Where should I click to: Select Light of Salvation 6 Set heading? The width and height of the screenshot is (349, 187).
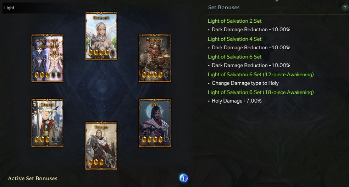tap(234, 57)
